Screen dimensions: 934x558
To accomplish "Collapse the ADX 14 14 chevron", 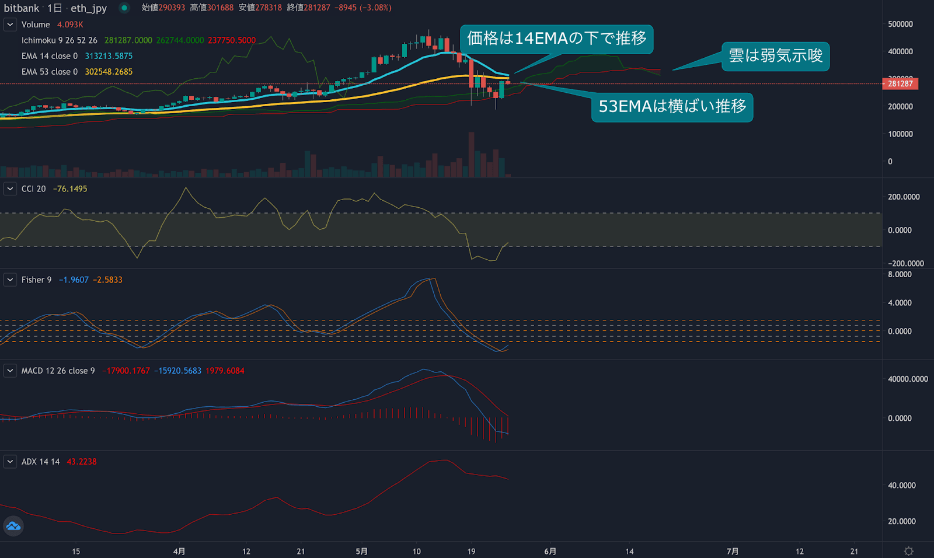I will 10,462.
